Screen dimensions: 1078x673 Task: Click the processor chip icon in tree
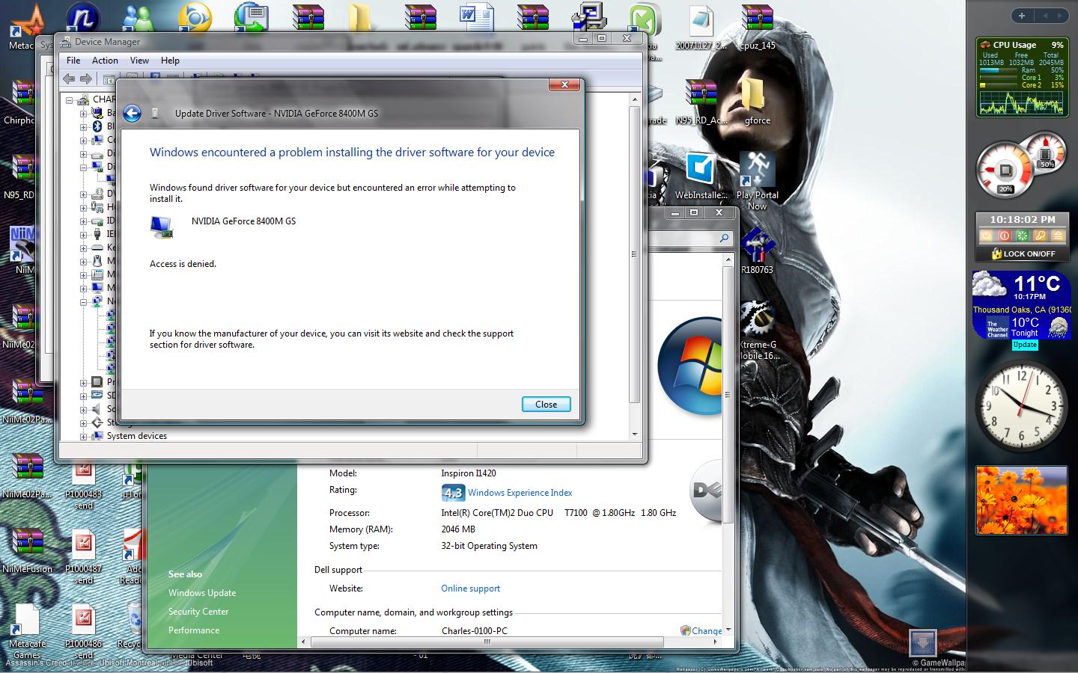(x=97, y=382)
